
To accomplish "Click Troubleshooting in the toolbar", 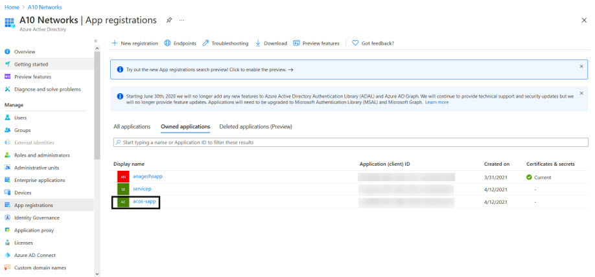I will (x=225, y=43).
